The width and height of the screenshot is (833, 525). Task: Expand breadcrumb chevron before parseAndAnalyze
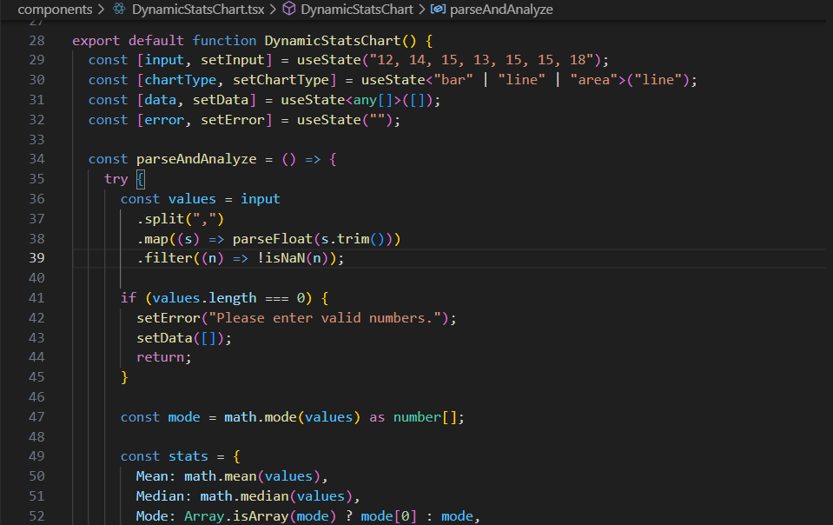[422, 10]
